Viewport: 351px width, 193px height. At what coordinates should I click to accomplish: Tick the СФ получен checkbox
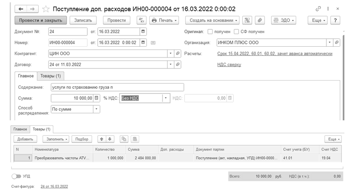(x=236, y=32)
